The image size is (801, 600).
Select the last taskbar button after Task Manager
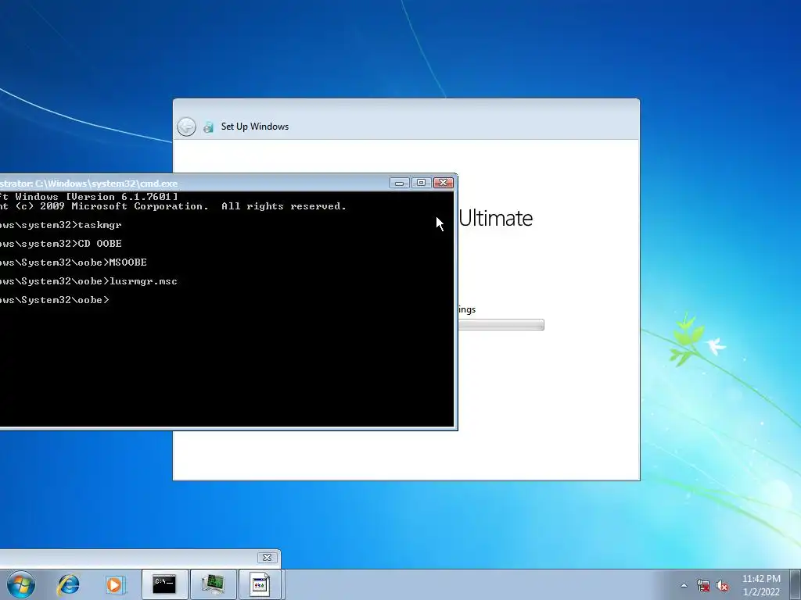click(x=260, y=584)
